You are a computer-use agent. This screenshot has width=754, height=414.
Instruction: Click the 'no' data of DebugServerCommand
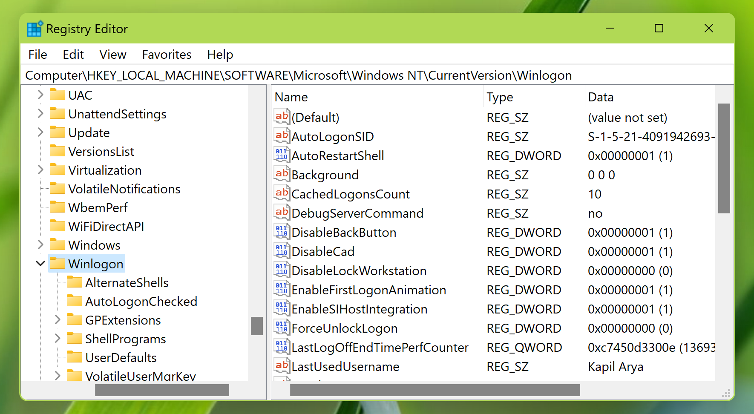coord(595,213)
